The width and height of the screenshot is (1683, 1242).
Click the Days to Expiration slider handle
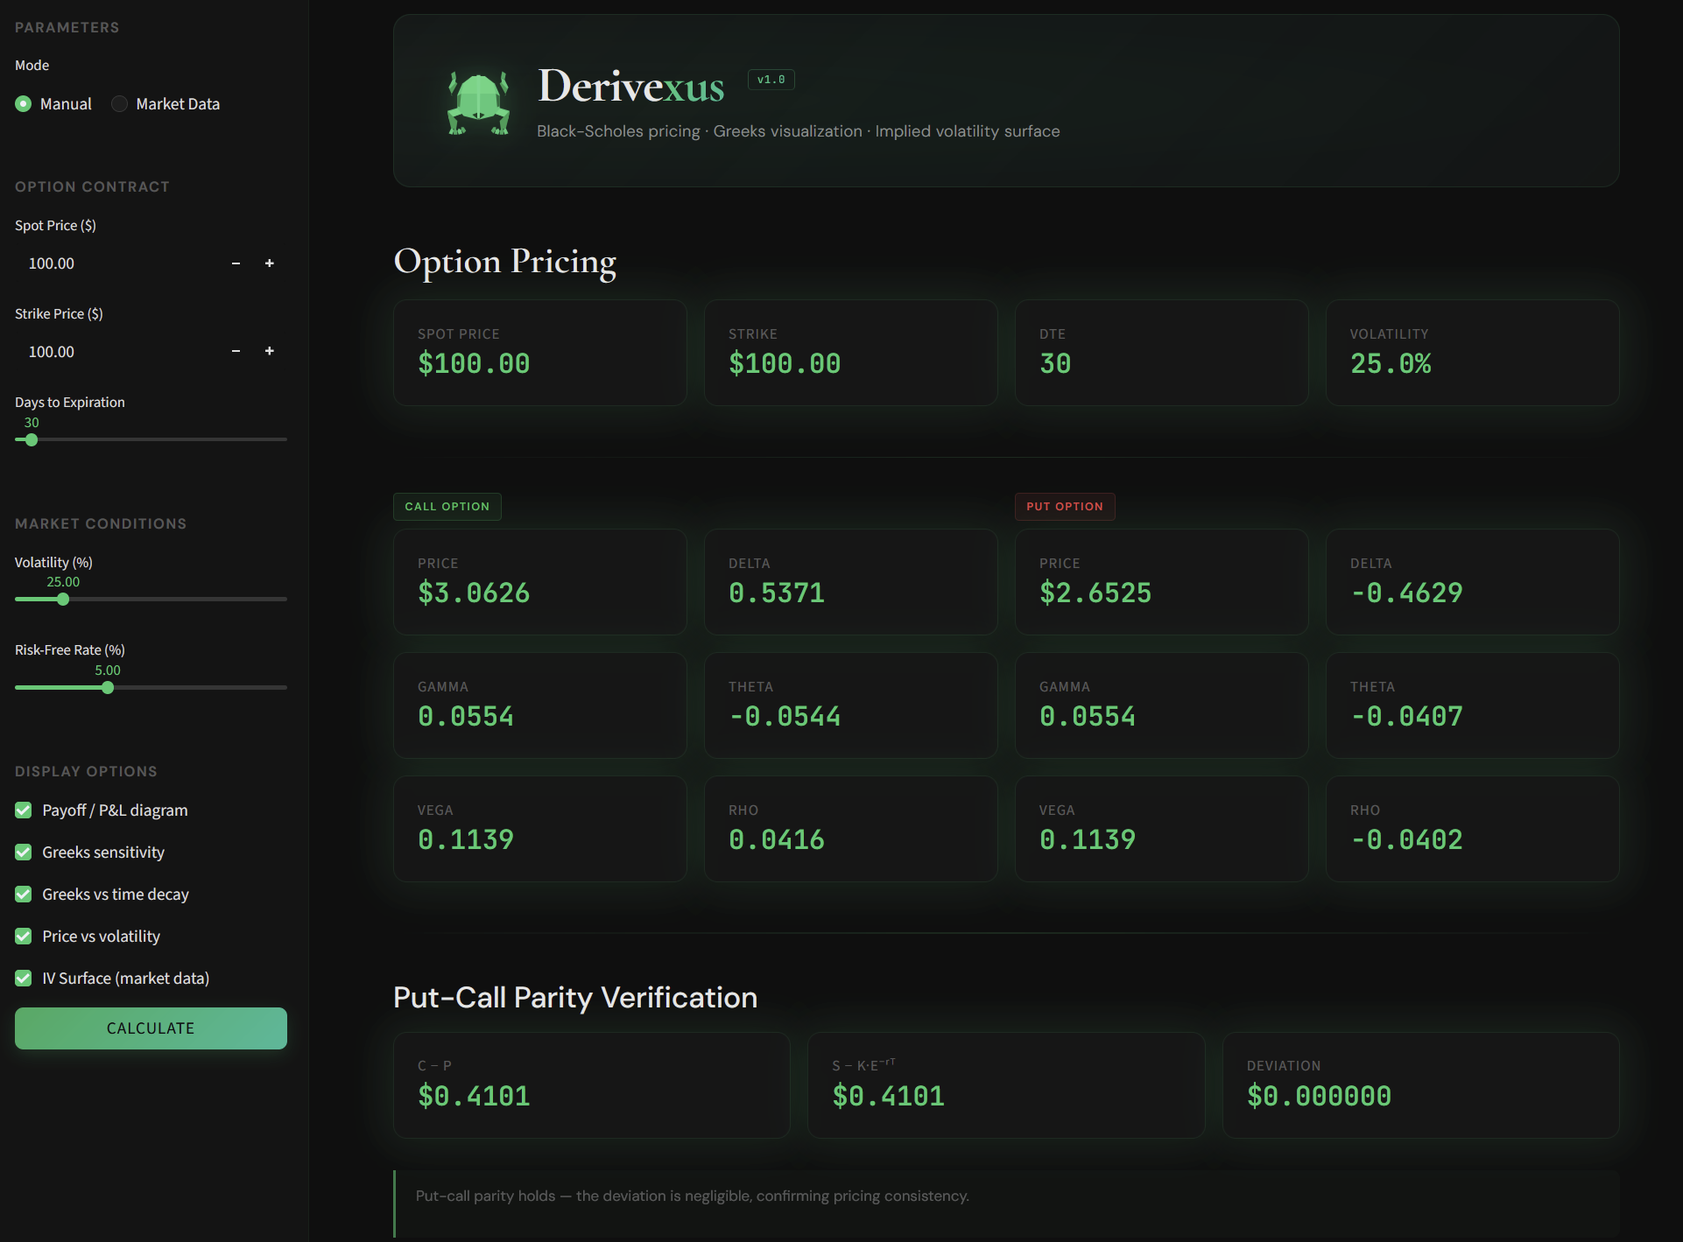click(32, 440)
